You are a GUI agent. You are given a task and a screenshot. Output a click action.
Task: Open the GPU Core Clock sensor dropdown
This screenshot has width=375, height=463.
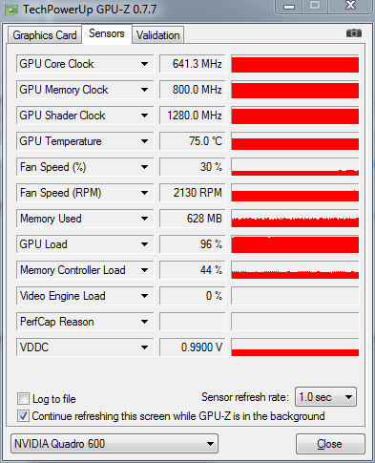pyautogui.click(x=144, y=64)
